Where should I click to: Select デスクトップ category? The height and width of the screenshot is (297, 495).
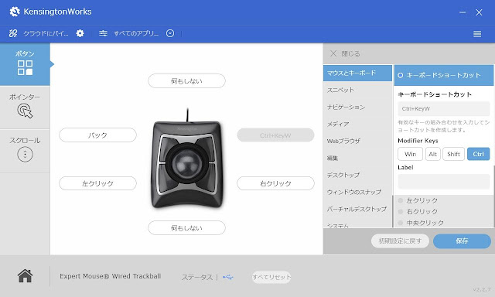(x=357, y=175)
